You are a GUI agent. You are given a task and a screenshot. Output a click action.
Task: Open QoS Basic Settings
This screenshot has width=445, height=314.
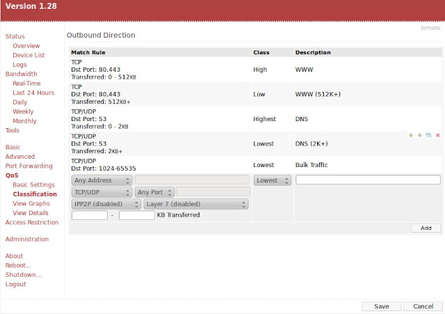point(34,185)
